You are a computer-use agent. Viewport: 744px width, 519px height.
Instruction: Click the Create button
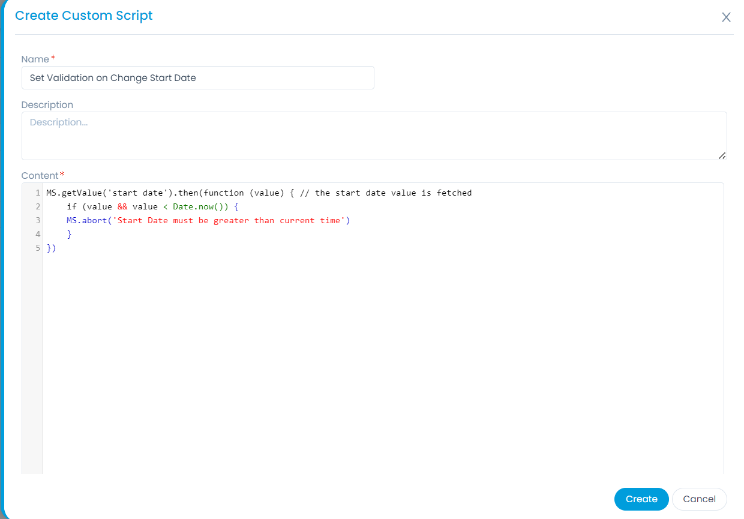pos(641,499)
